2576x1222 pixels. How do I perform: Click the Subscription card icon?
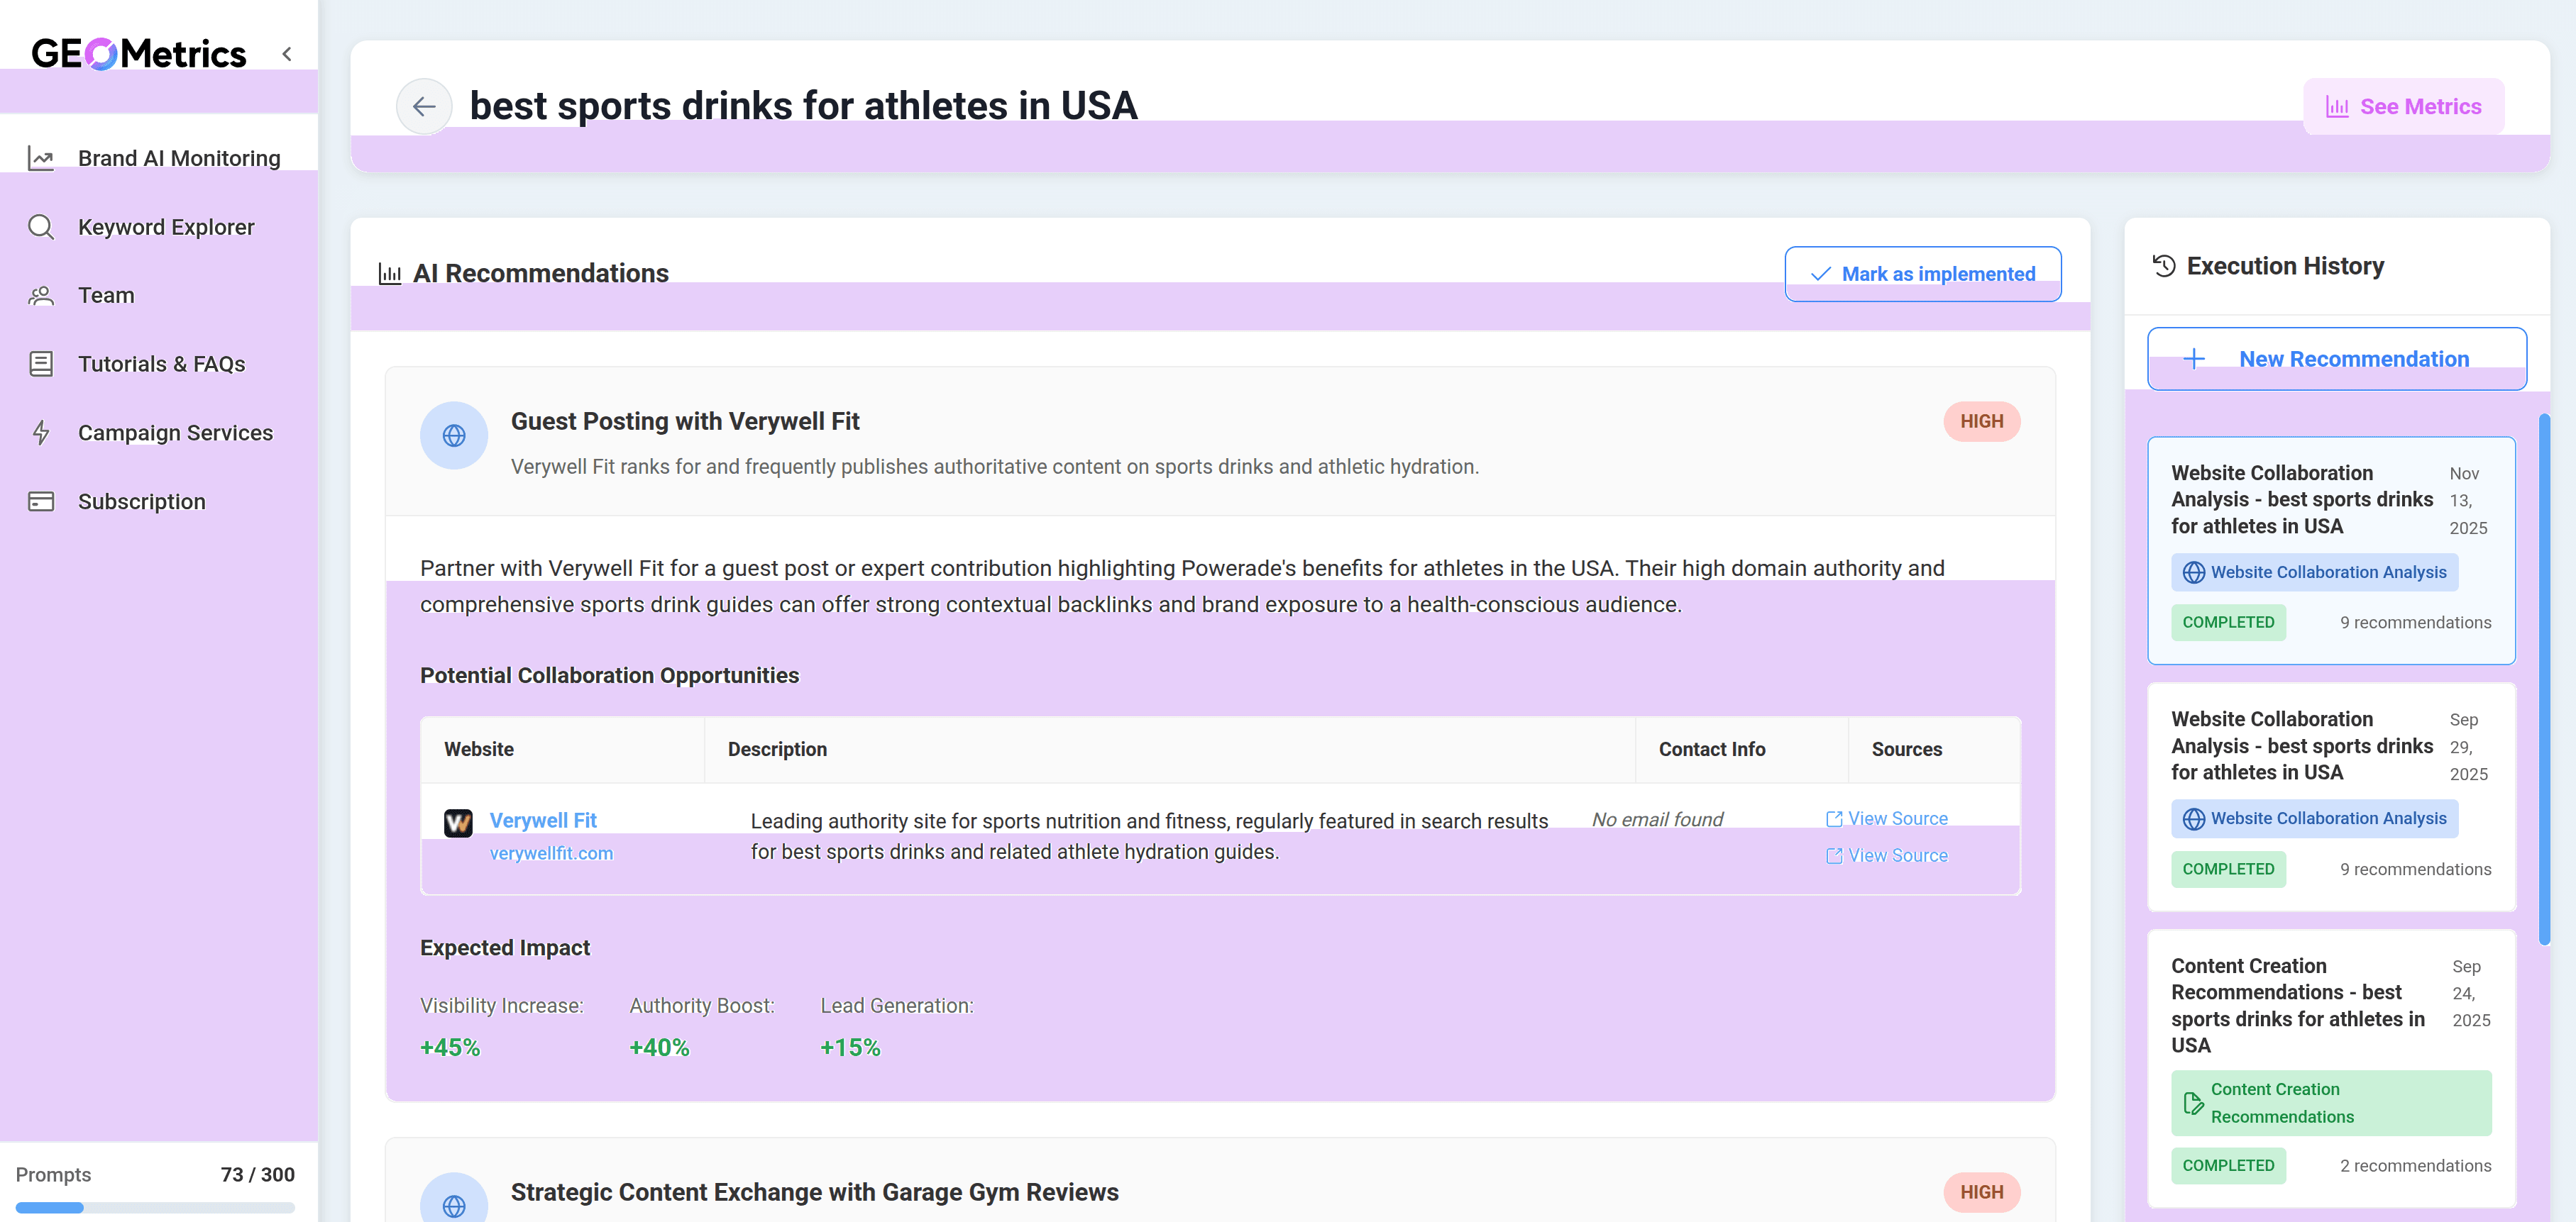(x=41, y=501)
